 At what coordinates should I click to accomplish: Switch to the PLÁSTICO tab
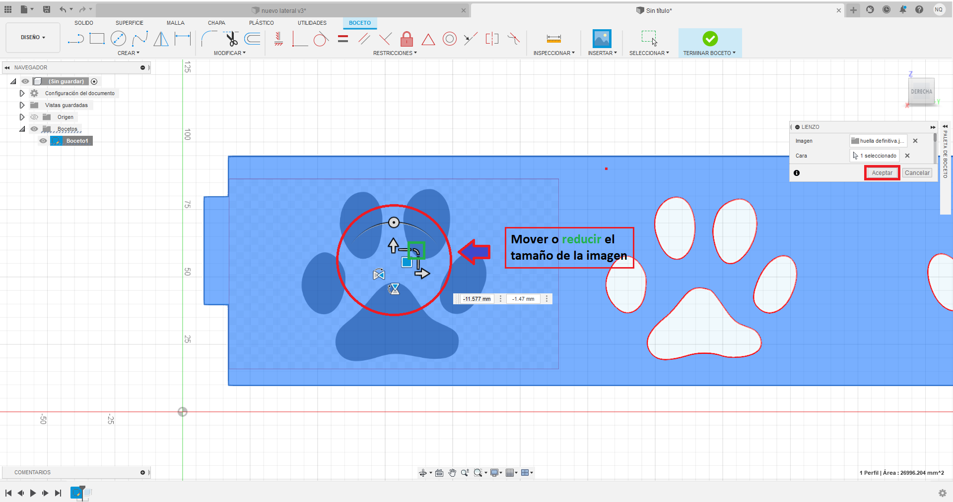(x=262, y=23)
